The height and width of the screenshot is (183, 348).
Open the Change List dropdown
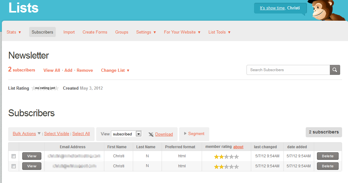[115, 71]
